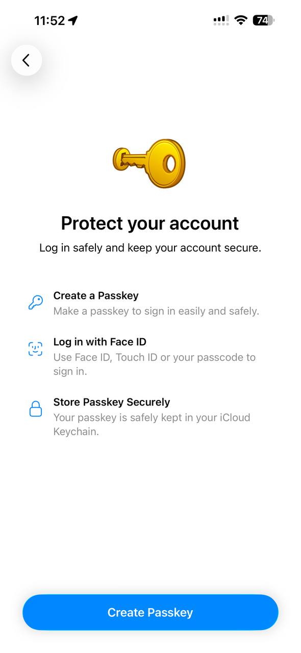Tap the Touch ID or passcode description

(x=155, y=364)
